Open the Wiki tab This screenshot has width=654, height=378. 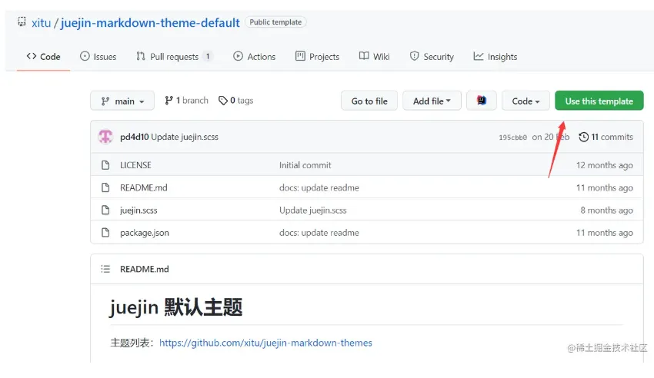[374, 57]
